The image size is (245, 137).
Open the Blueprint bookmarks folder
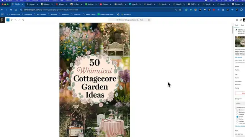(x=64, y=14)
